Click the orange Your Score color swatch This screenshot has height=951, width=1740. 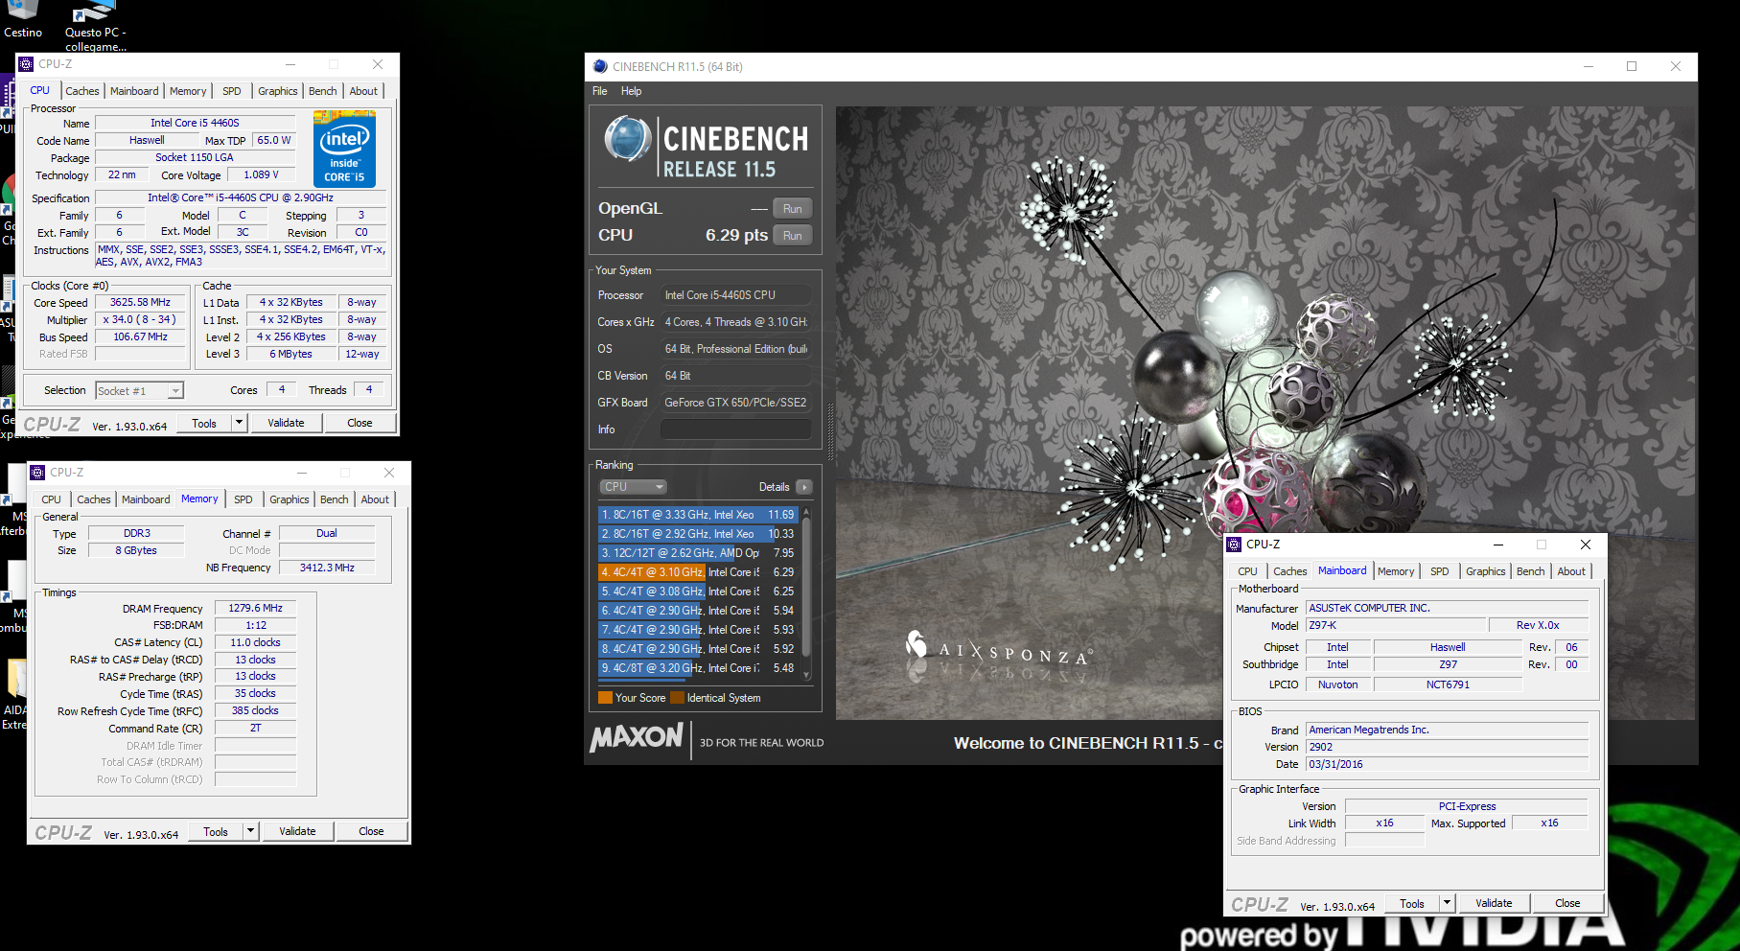(x=605, y=698)
